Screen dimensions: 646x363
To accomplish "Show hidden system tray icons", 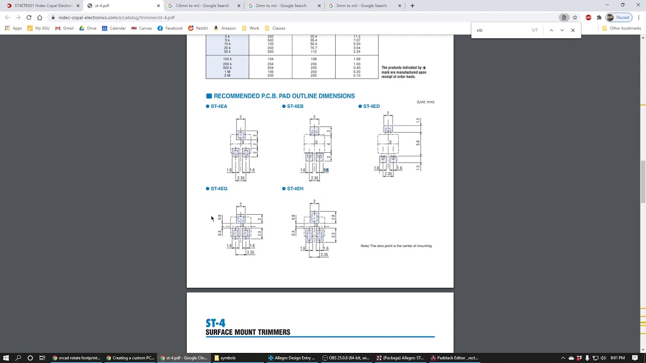I will coord(563,358).
